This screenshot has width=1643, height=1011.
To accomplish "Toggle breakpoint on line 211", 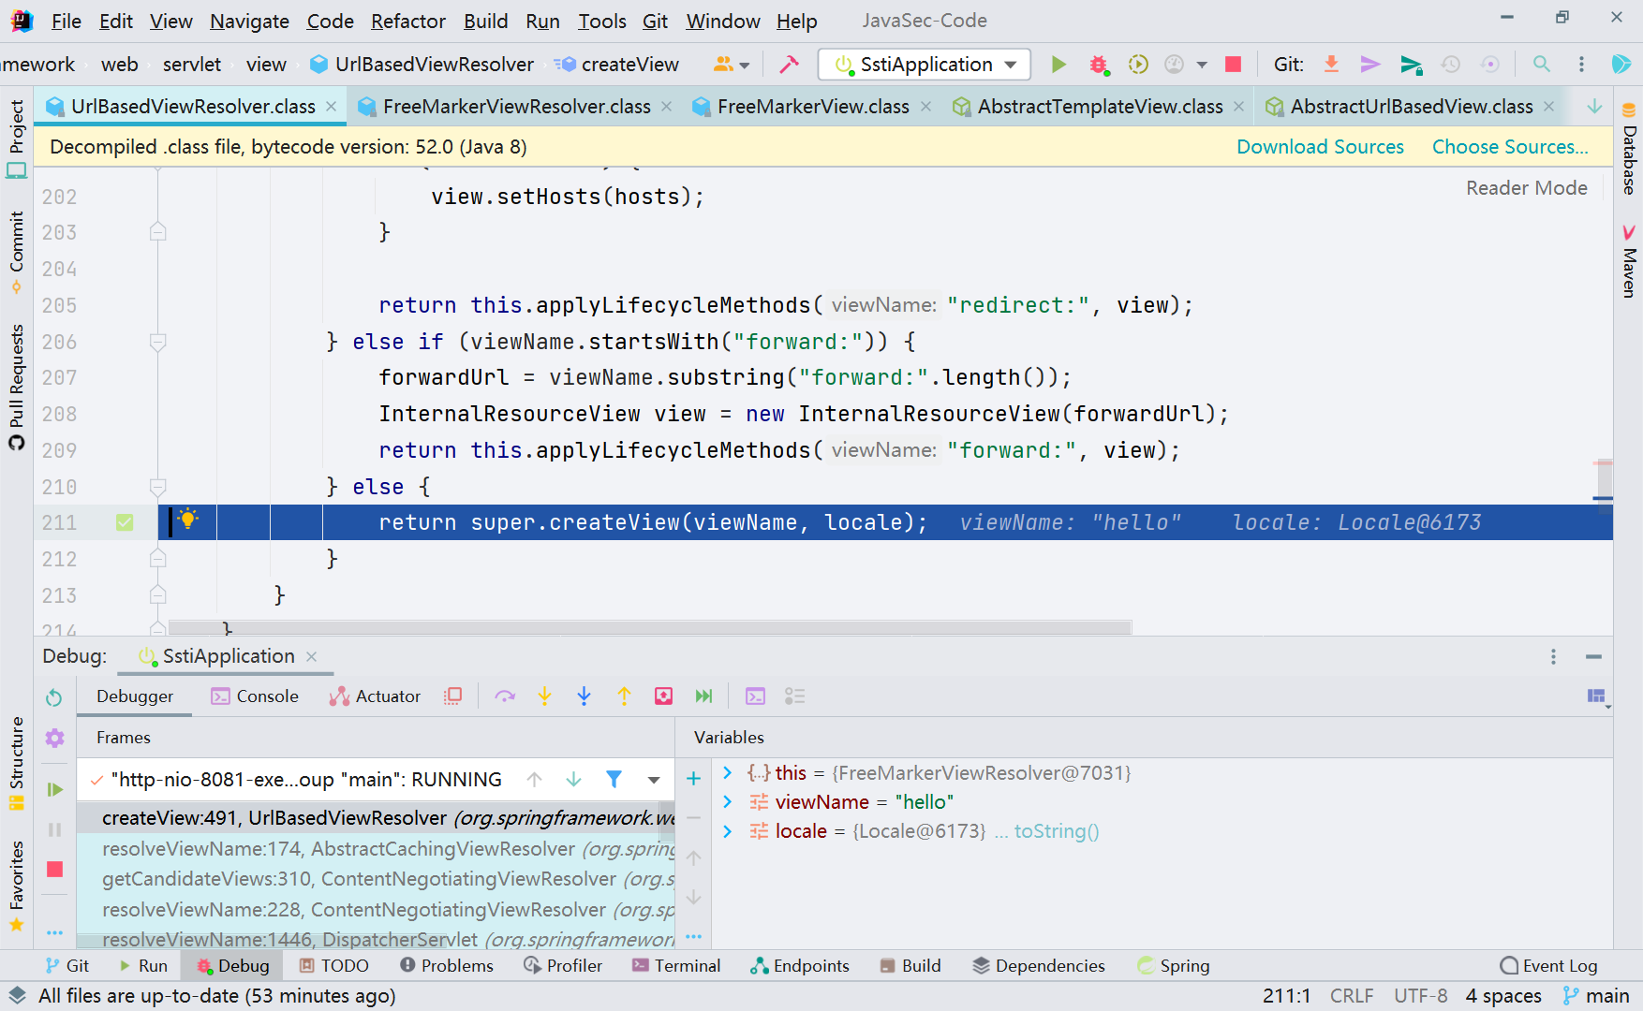I will [125, 522].
